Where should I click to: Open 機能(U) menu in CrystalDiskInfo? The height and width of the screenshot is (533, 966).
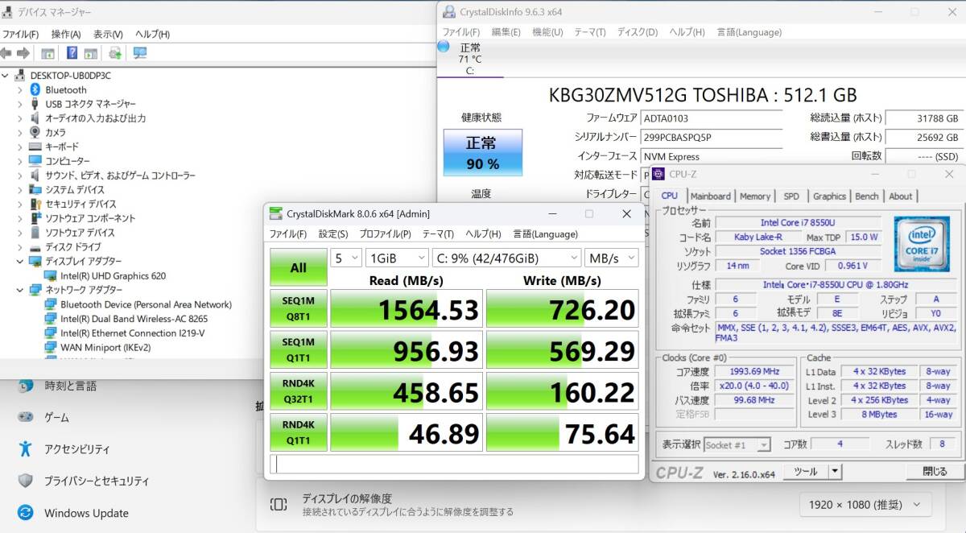tap(547, 32)
